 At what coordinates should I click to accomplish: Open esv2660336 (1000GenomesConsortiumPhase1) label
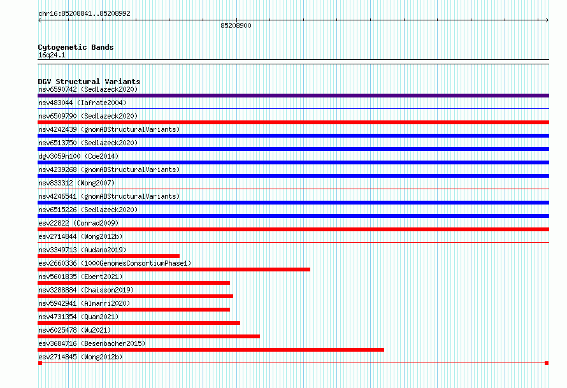coord(115,263)
